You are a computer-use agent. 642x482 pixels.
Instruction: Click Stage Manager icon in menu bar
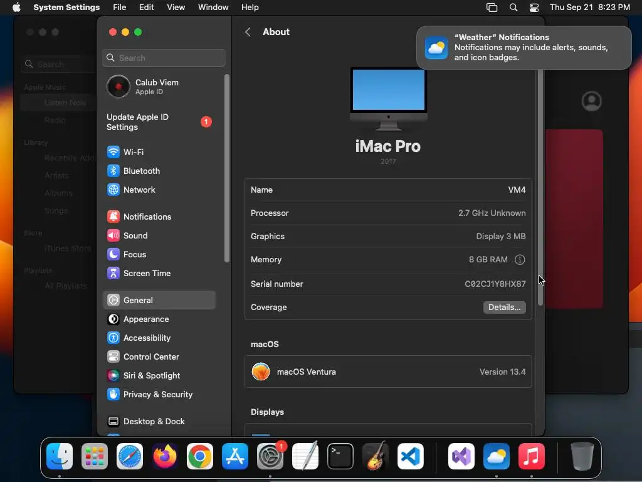point(492,8)
